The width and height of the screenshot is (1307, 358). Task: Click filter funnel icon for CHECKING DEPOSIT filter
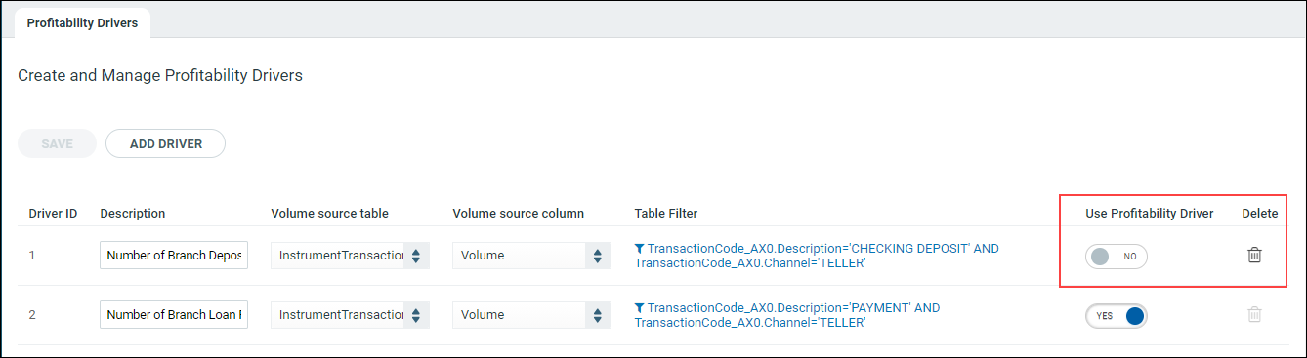(639, 249)
